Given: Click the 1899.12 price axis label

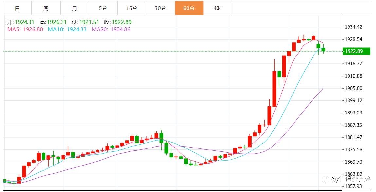Looking at the screenshot, I should pos(353,100).
